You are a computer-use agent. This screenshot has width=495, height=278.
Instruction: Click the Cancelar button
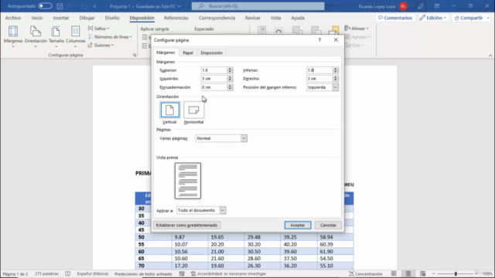(328, 225)
